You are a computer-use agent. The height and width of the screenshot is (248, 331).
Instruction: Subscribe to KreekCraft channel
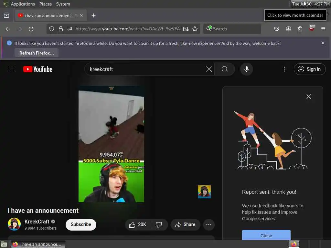(81, 225)
